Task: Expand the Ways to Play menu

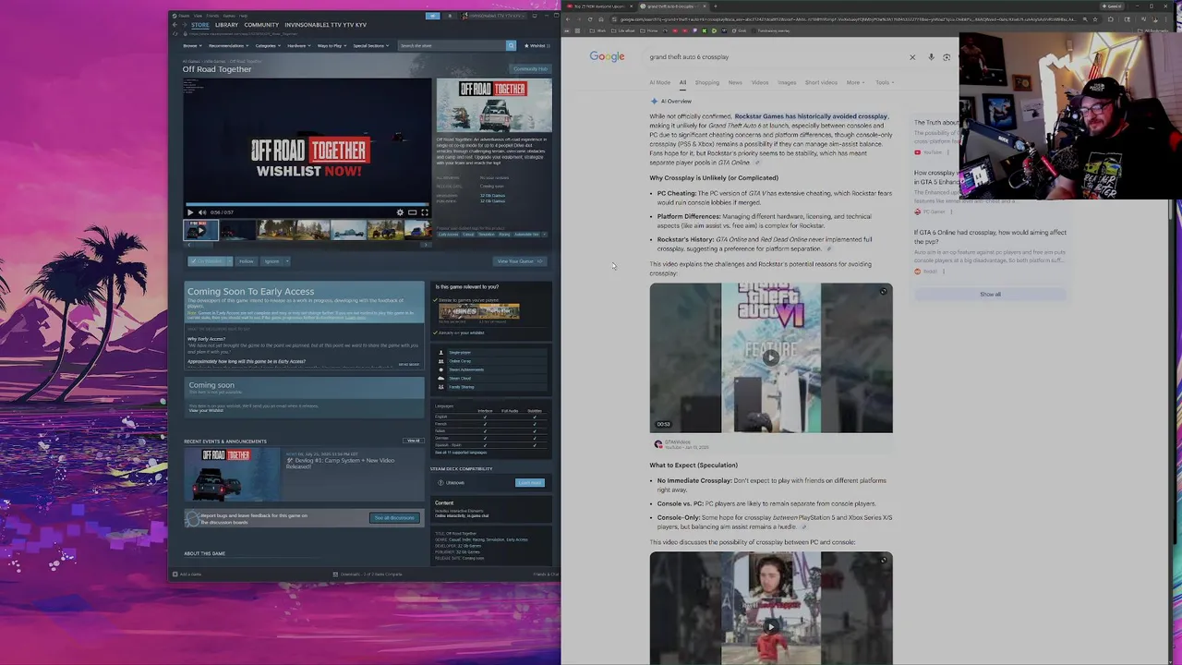Action: click(x=332, y=45)
